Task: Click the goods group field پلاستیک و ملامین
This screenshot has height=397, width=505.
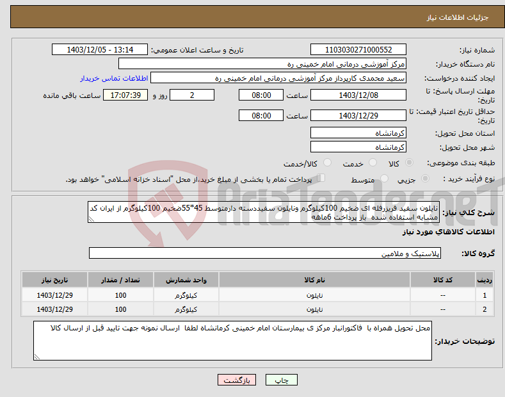Action: pyautogui.click(x=265, y=254)
